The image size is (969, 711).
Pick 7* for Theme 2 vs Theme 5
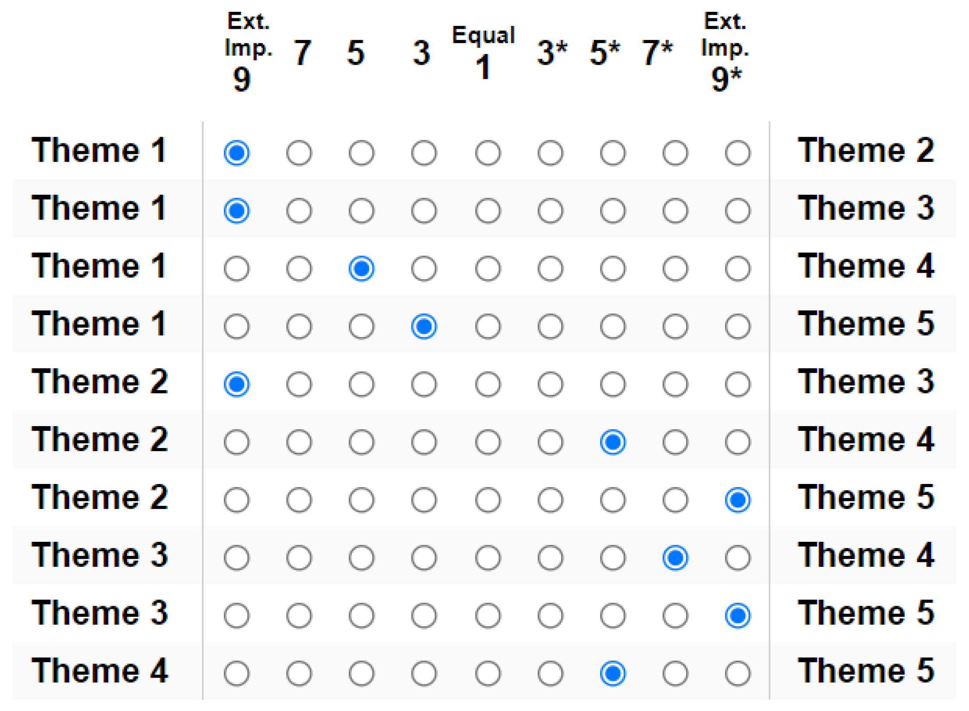(x=675, y=500)
